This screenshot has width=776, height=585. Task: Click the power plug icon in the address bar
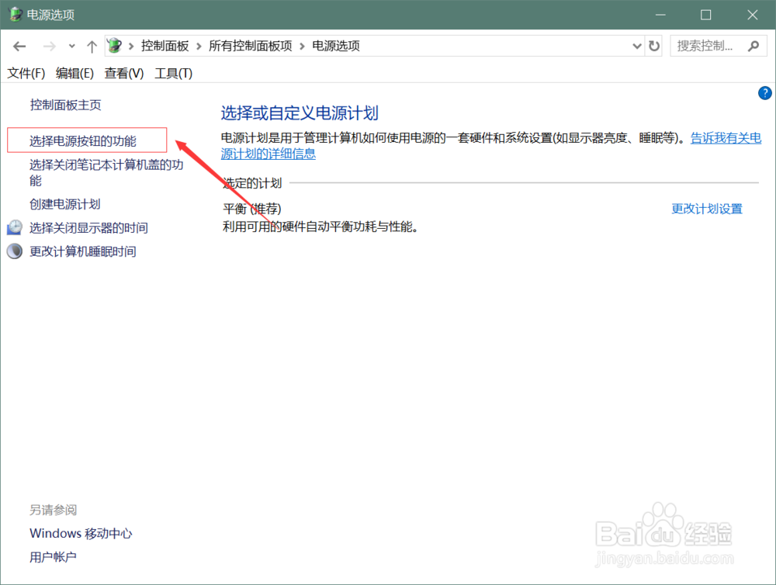point(113,45)
